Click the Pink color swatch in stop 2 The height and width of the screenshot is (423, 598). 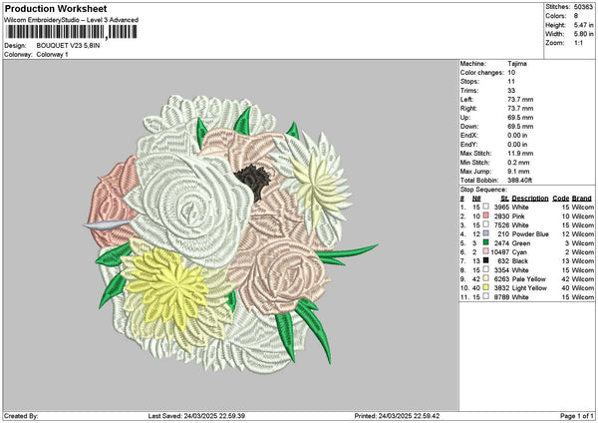[x=486, y=216]
